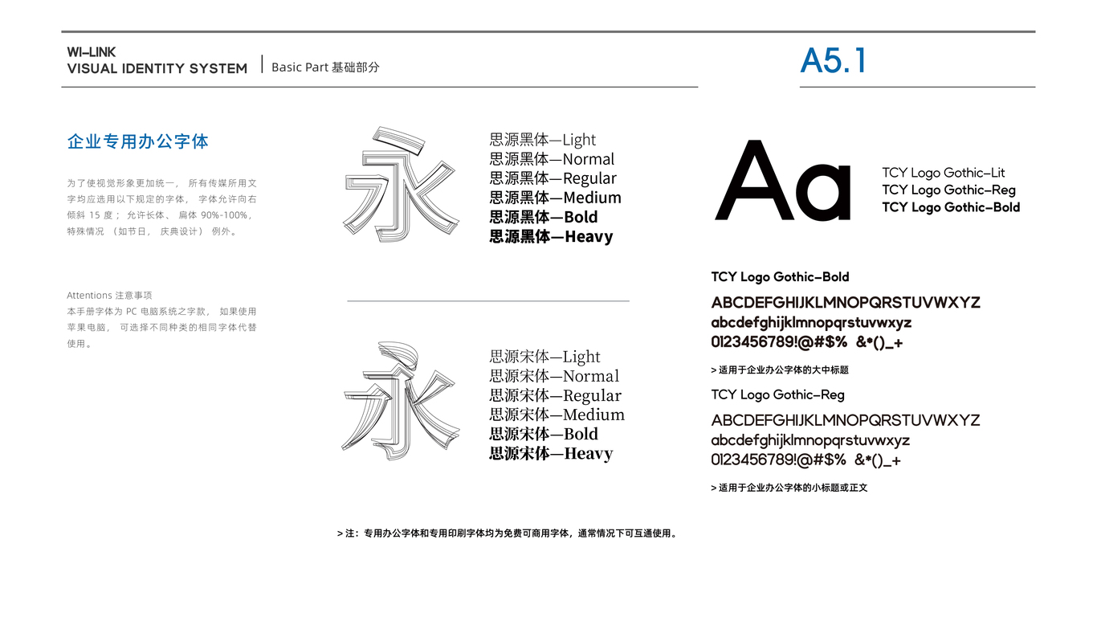Select the text 思源宋体—Normal
Viewport: 1097px width, 617px height.
[x=555, y=376]
